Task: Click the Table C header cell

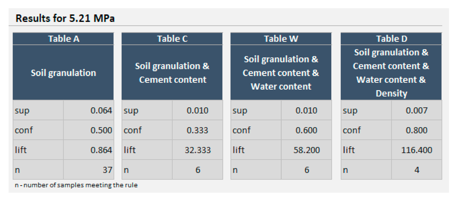Action: [x=172, y=39]
